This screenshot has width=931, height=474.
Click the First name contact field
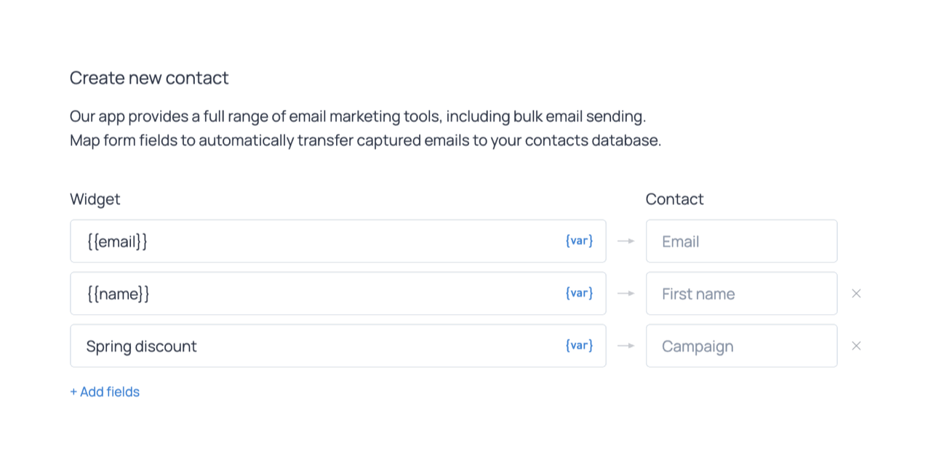pyautogui.click(x=741, y=294)
